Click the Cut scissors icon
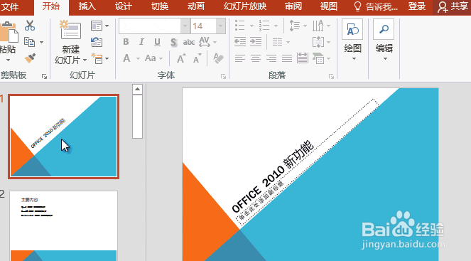This screenshot has width=471, height=261. tap(30, 26)
